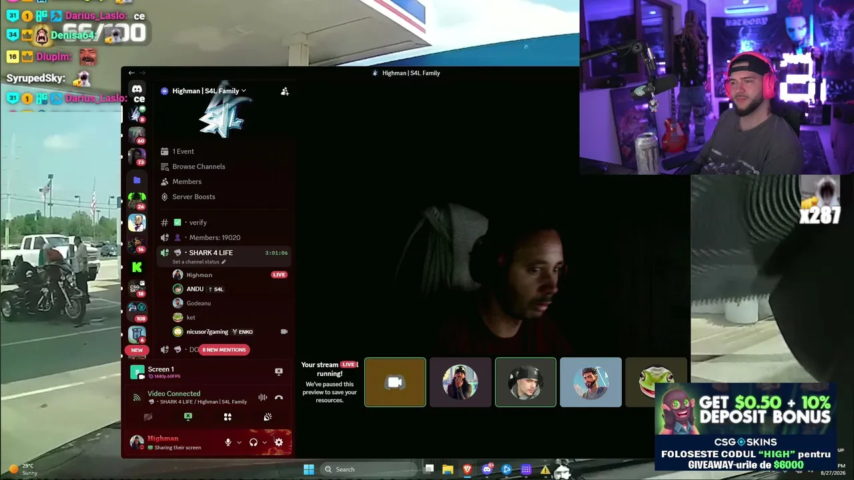Open Discord User Settings gear
854x480 pixels.
pos(279,442)
